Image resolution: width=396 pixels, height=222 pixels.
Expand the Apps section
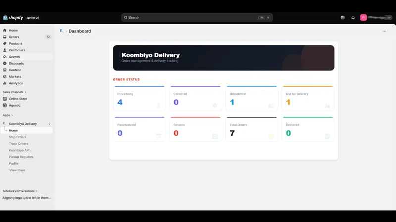click(x=7, y=115)
